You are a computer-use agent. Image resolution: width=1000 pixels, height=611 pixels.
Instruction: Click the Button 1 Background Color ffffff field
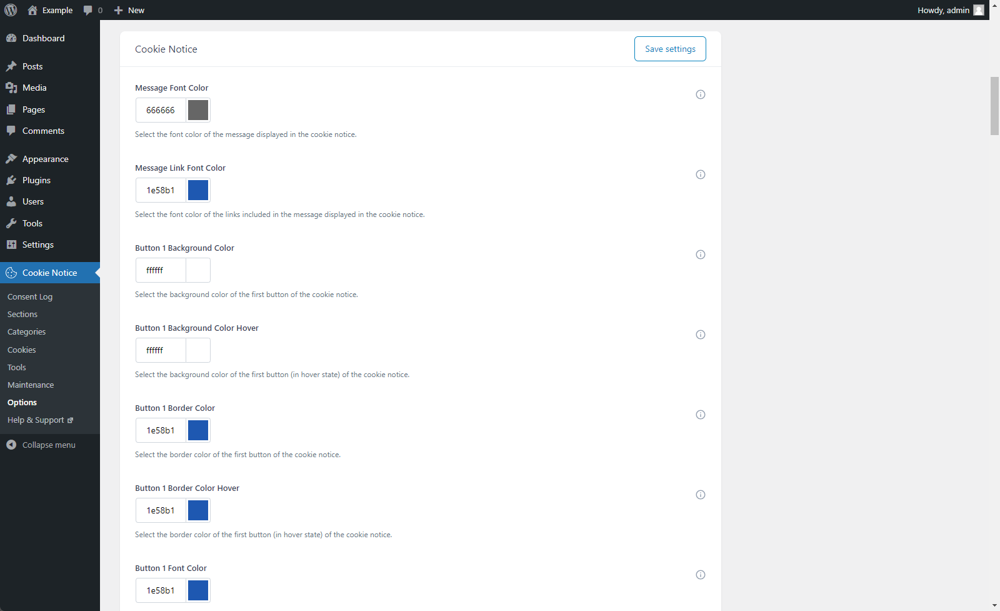pyautogui.click(x=161, y=270)
